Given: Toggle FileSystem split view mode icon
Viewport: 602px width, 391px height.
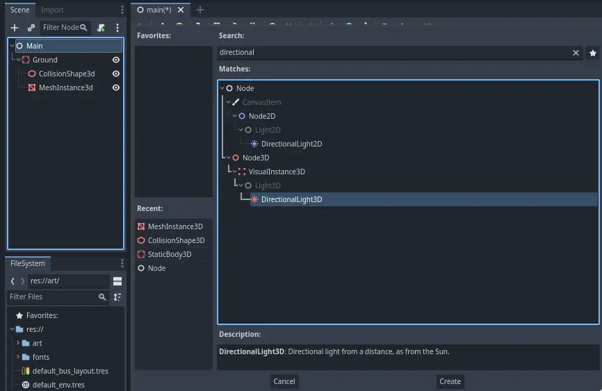Looking at the screenshot, I should (x=117, y=281).
